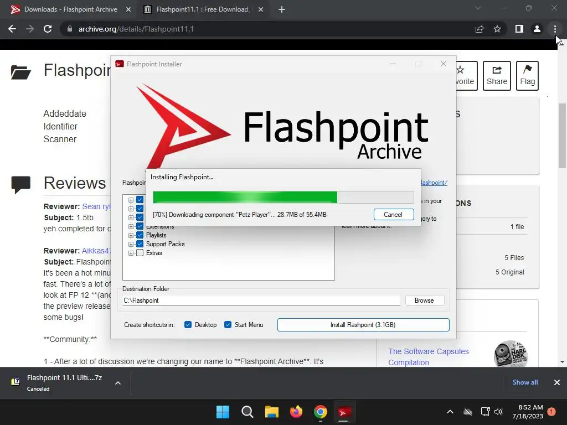Open reviewer Aikkas profile link
This screenshot has width=567, height=425.
pos(96,251)
